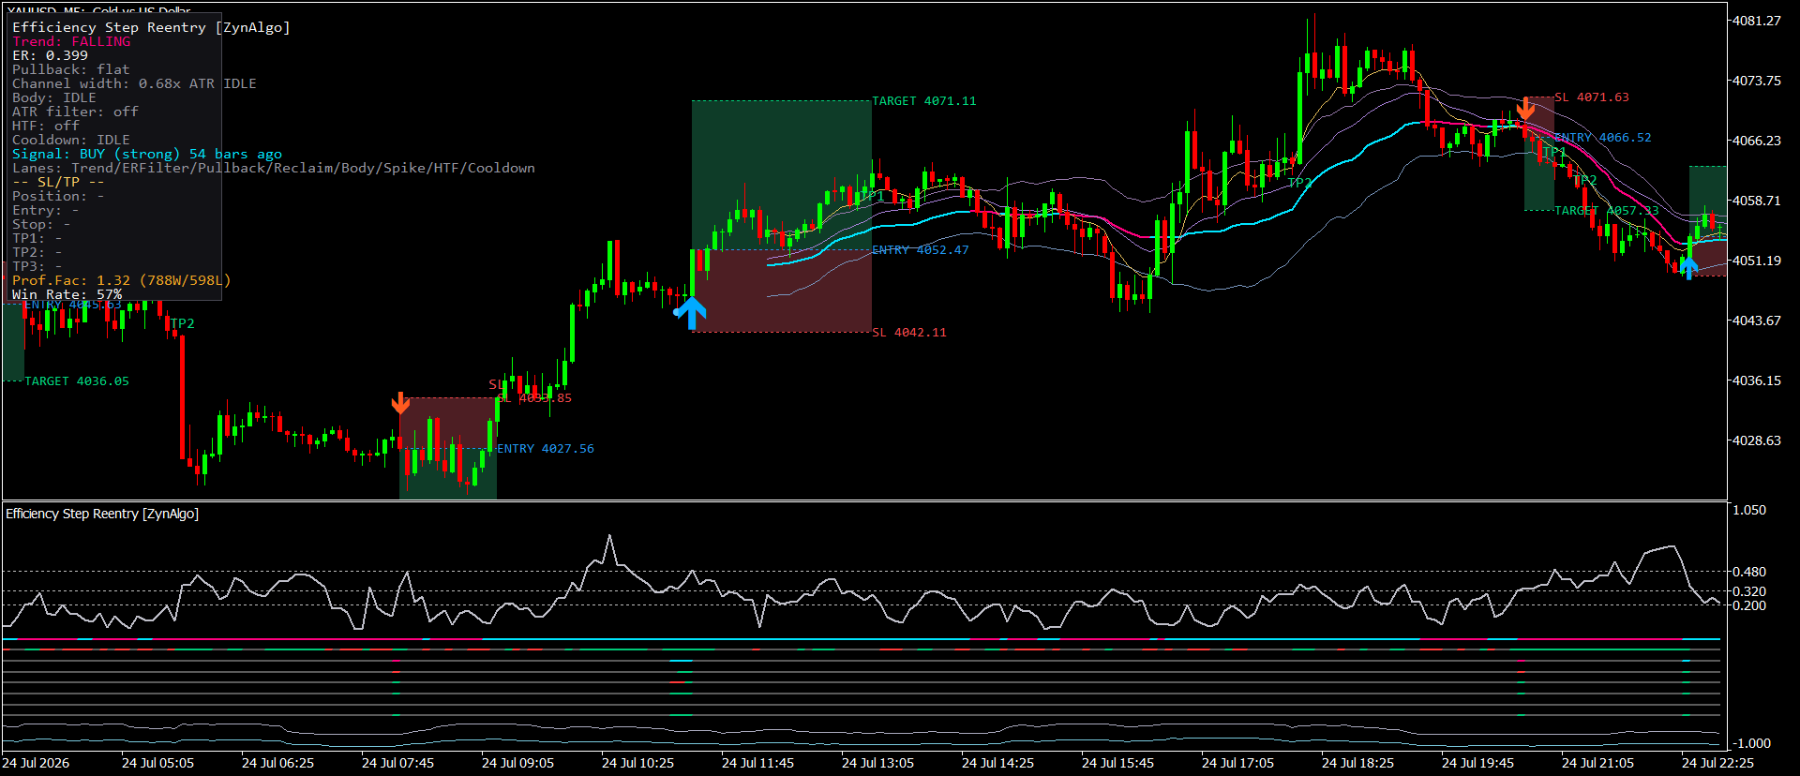1800x776 pixels.
Task: Select the 4081.27 price on the price axis
Action: [1757, 21]
